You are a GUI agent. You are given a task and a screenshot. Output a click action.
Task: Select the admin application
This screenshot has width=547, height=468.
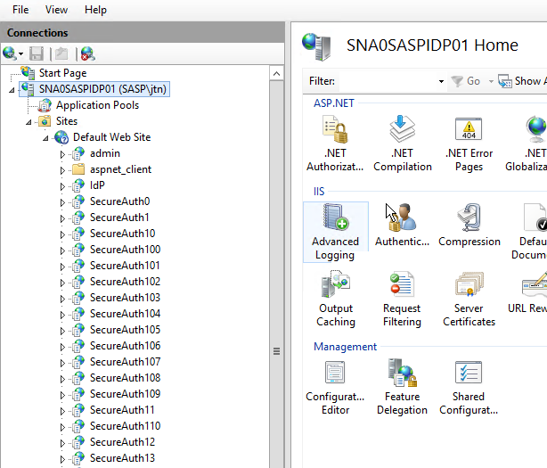[104, 153]
